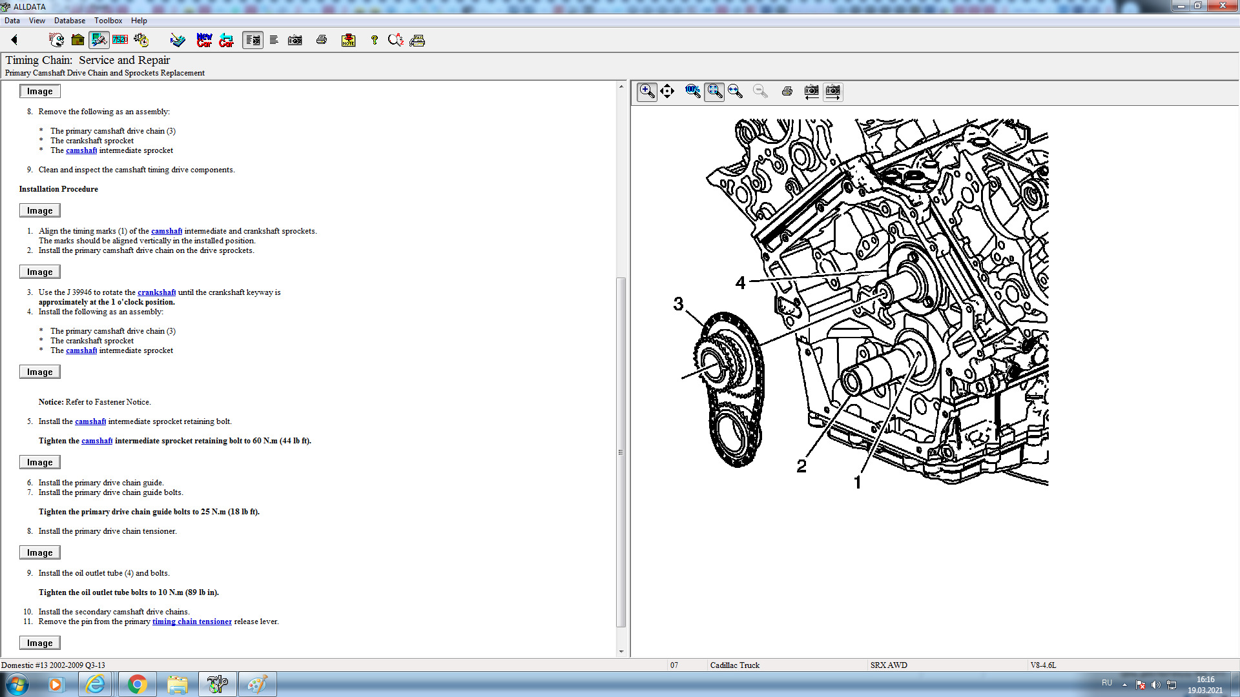
Task: Toggle fit-to-window zoom button
Action: (x=714, y=91)
